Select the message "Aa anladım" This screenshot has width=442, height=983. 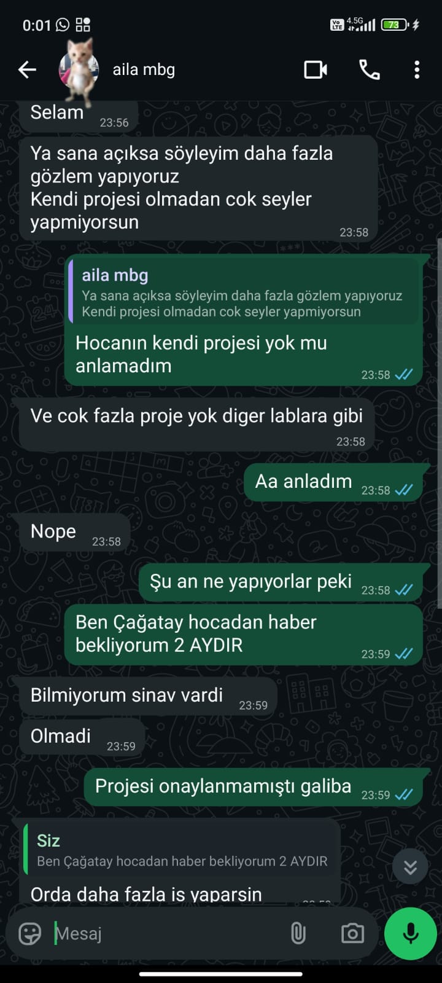[333, 482]
